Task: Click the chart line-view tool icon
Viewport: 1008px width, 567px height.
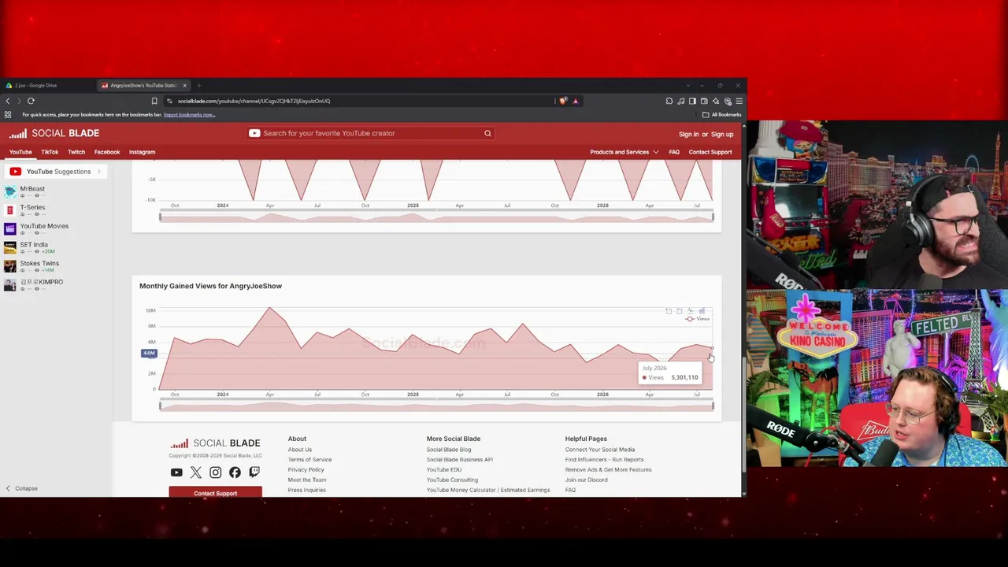Action: tap(691, 311)
